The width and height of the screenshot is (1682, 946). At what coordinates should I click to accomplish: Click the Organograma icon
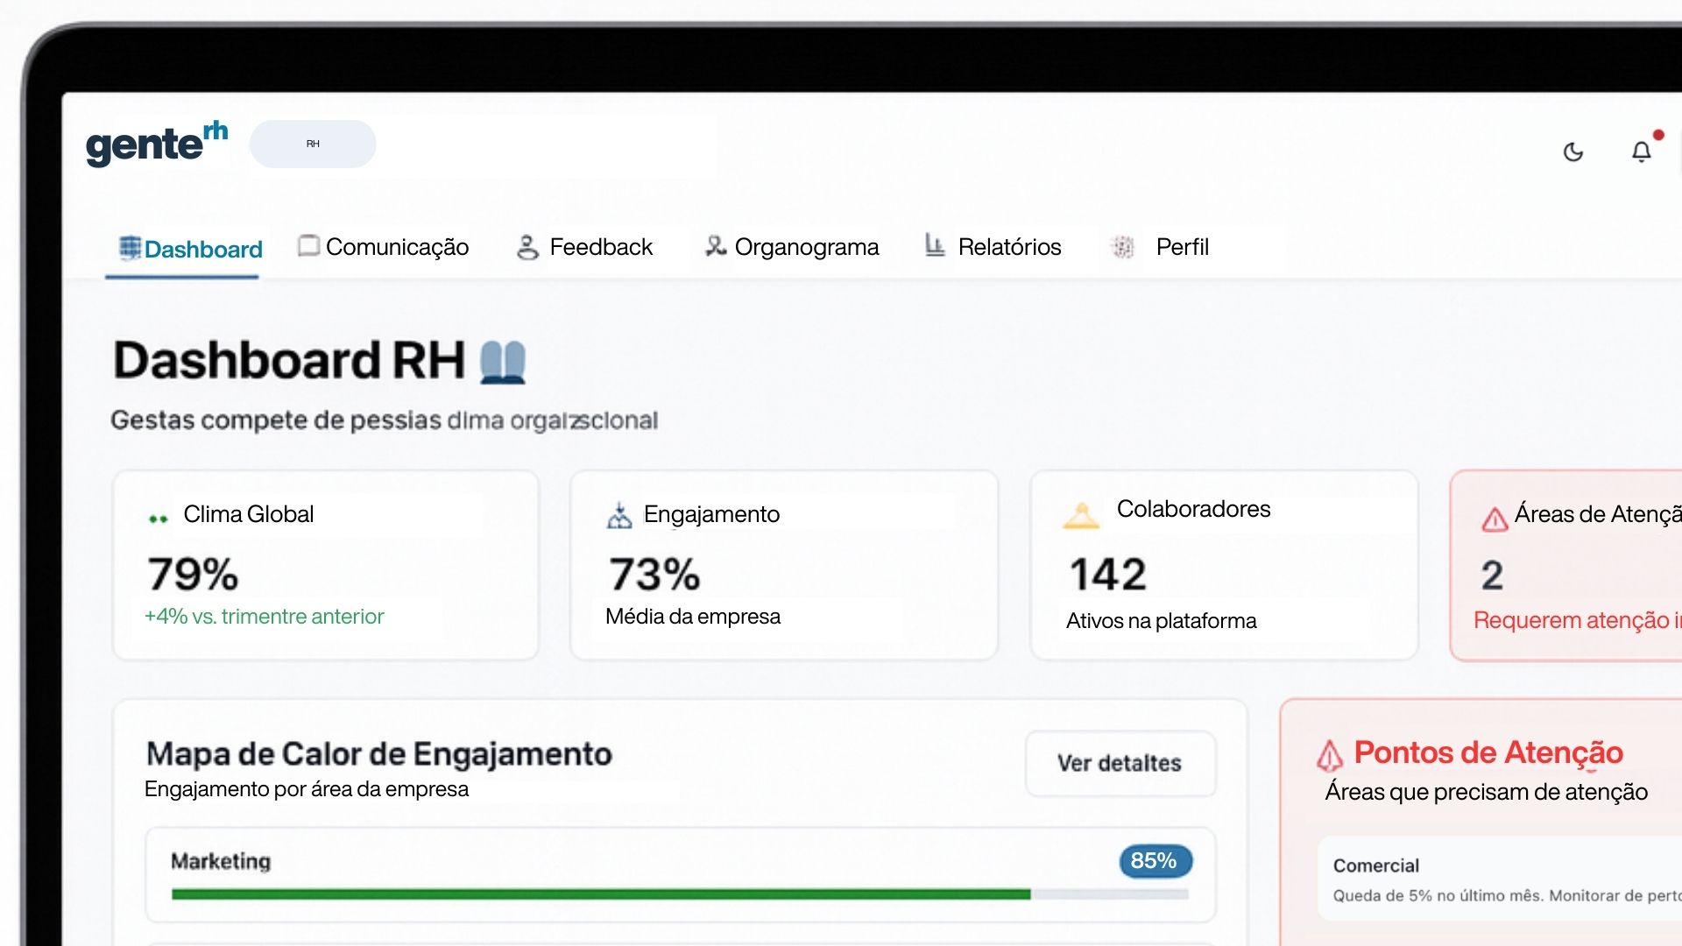pyautogui.click(x=716, y=246)
